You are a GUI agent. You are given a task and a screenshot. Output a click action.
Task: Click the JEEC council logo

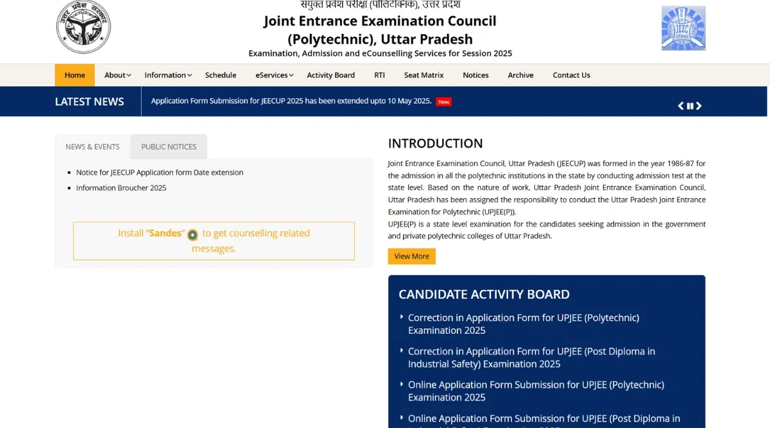[x=683, y=28]
